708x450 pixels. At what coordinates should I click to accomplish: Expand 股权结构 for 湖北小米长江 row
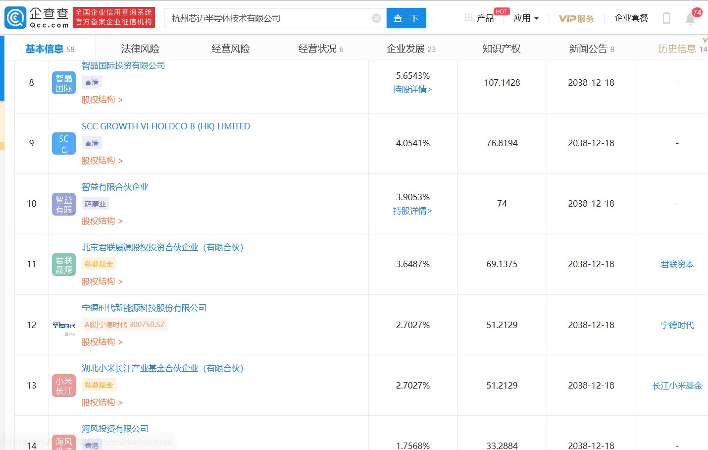102,402
